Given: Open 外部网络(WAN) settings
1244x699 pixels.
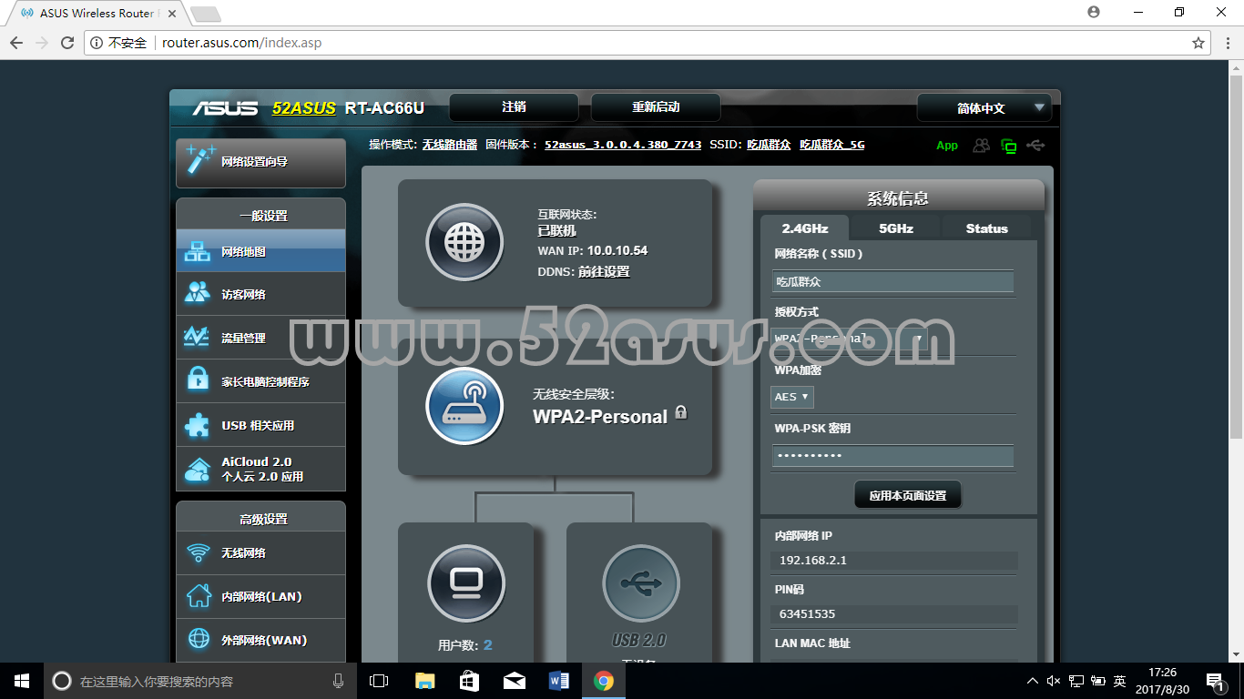Looking at the screenshot, I should click(260, 640).
